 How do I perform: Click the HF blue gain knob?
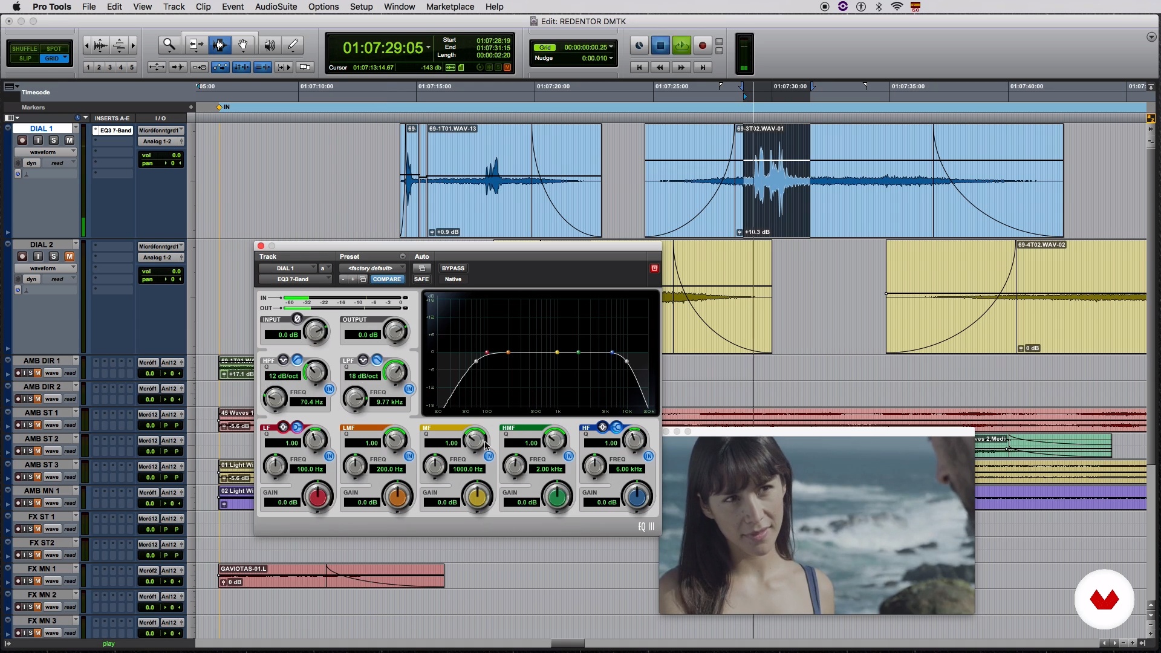(x=637, y=497)
